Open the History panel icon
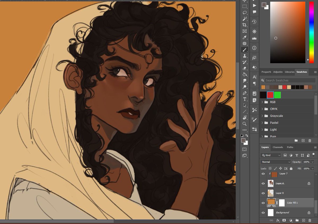This screenshot has height=224, width=318. click(254, 22)
